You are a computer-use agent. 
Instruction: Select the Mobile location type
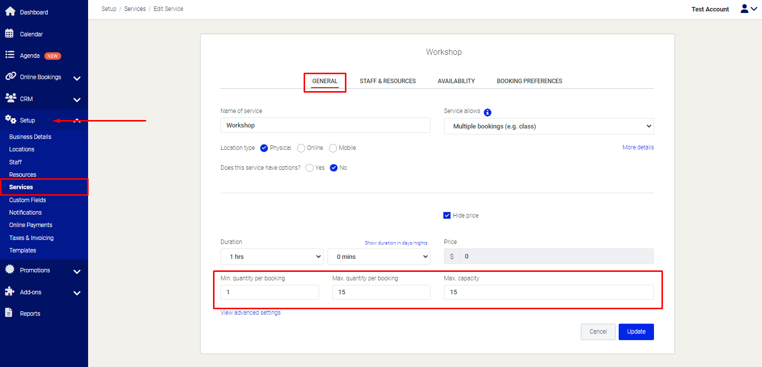click(x=333, y=148)
